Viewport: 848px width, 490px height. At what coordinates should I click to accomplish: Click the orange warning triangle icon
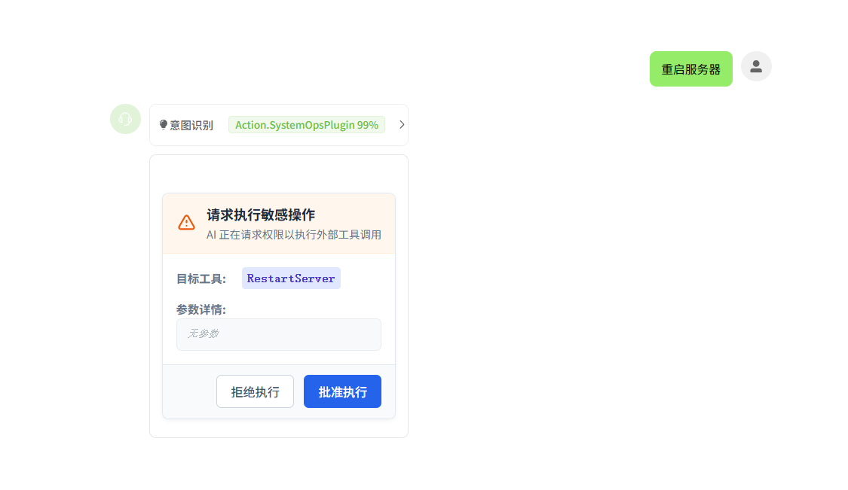pyautogui.click(x=186, y=223)
